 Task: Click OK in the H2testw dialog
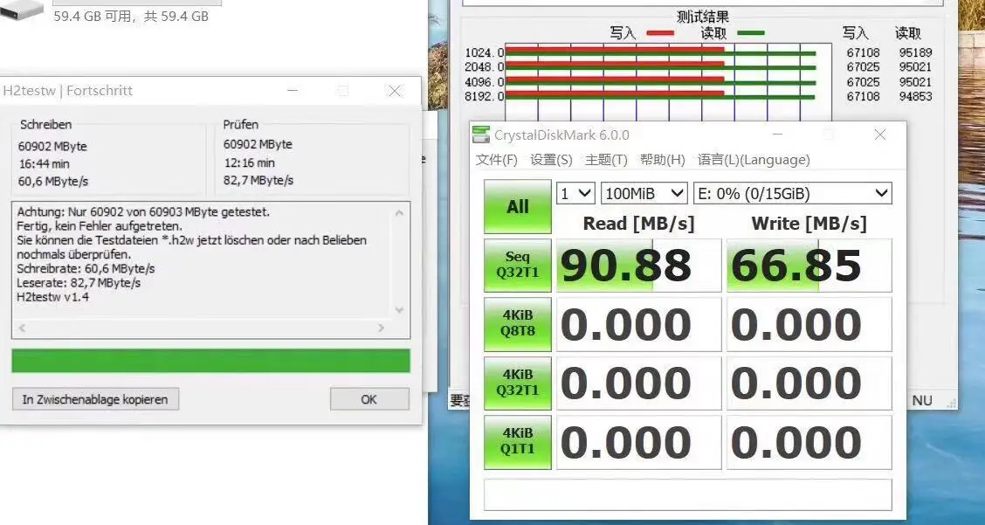pyautogui.click(x=369, y=399)
